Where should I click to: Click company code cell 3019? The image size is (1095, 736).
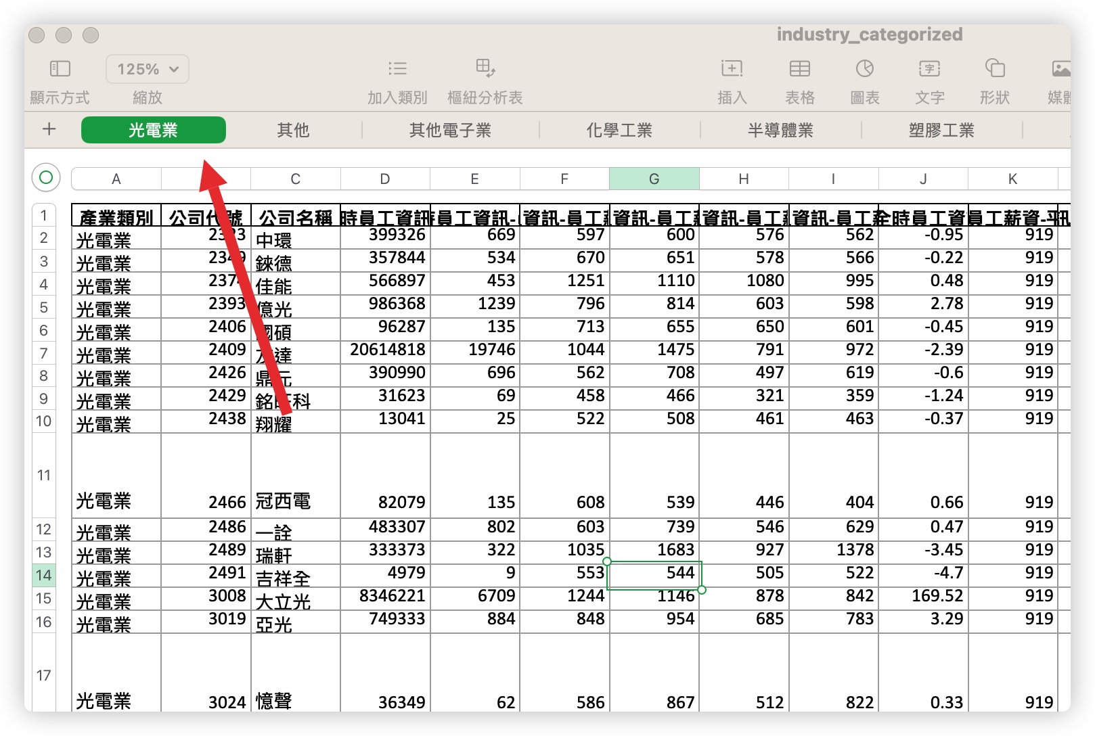tap(206, 622)
